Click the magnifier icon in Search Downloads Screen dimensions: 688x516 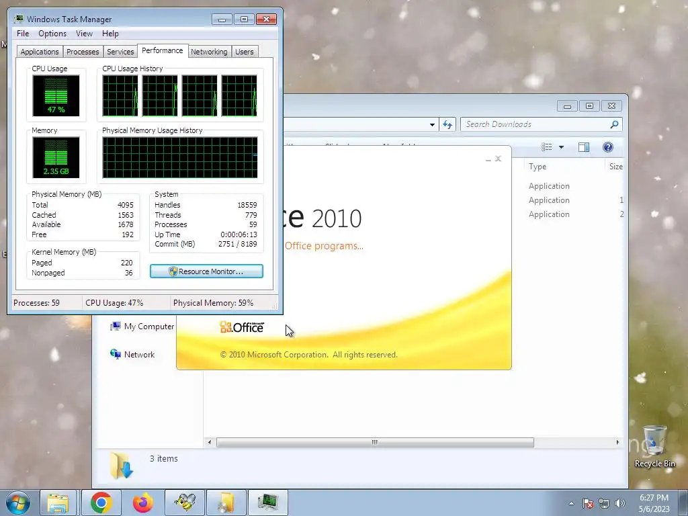[x=614, y=124]
